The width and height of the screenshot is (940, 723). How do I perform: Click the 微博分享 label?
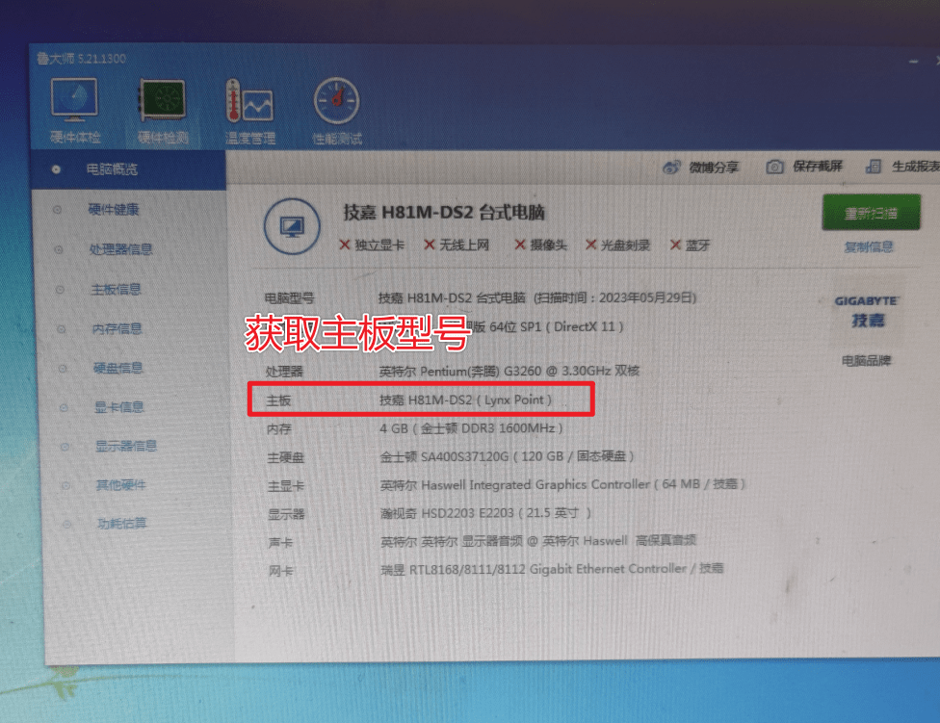pyautogui.click(x=714, y=168)
